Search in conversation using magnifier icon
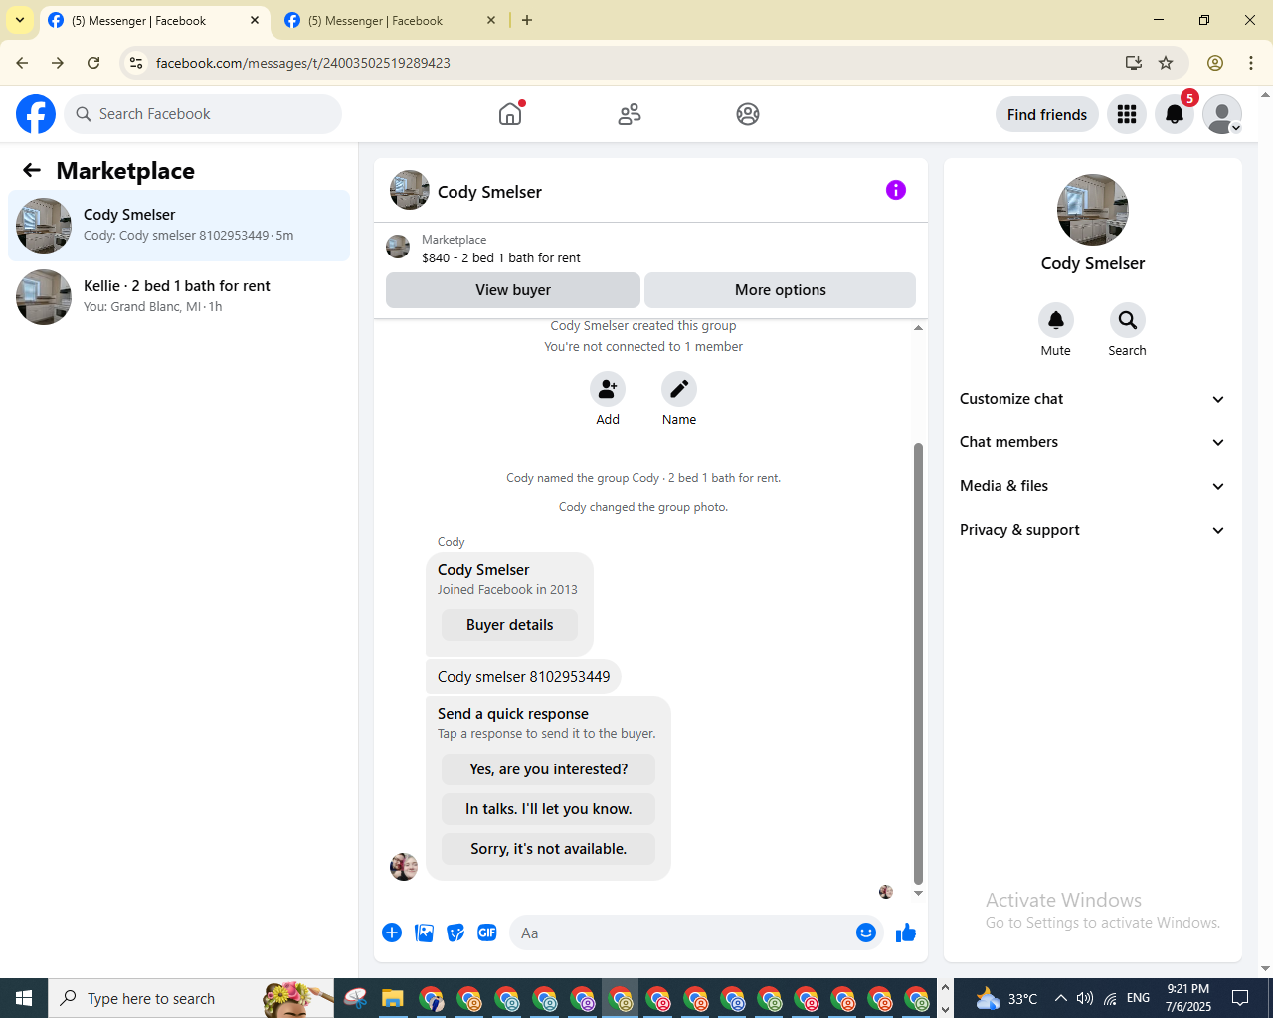1273x1018 pixels. coord(1128,320)
